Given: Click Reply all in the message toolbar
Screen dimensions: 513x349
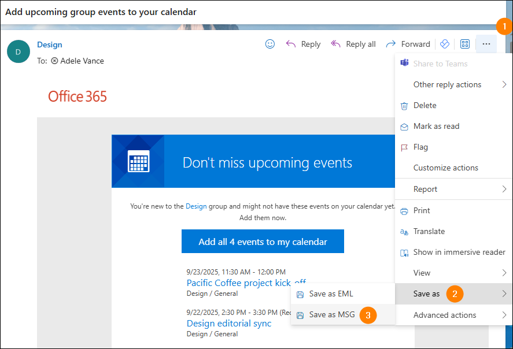Looking at the screenshot, I should (353, 44).
